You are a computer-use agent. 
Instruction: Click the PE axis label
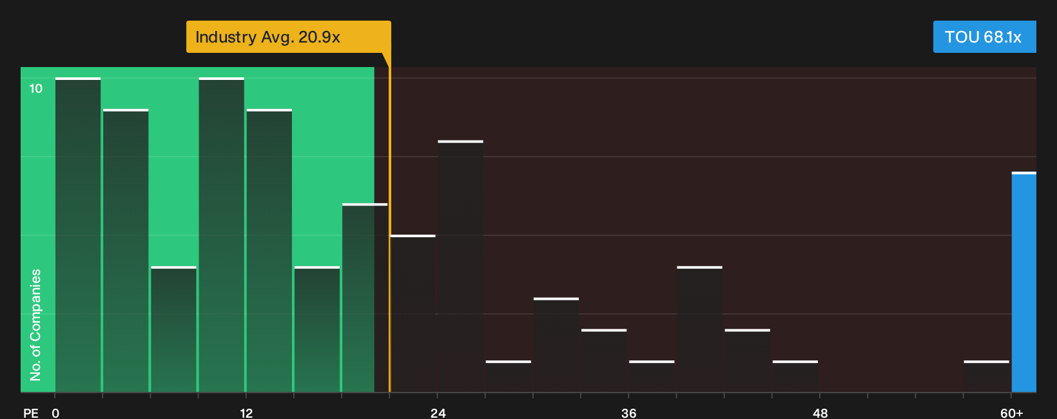(x=30, y=413)
